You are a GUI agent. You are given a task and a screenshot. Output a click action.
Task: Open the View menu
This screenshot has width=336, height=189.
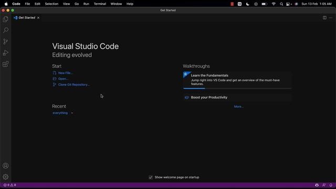[67, 4]
